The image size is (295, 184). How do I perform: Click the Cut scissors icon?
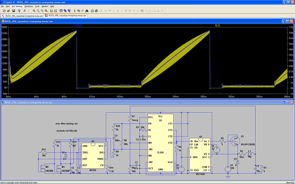pos(75,11)
